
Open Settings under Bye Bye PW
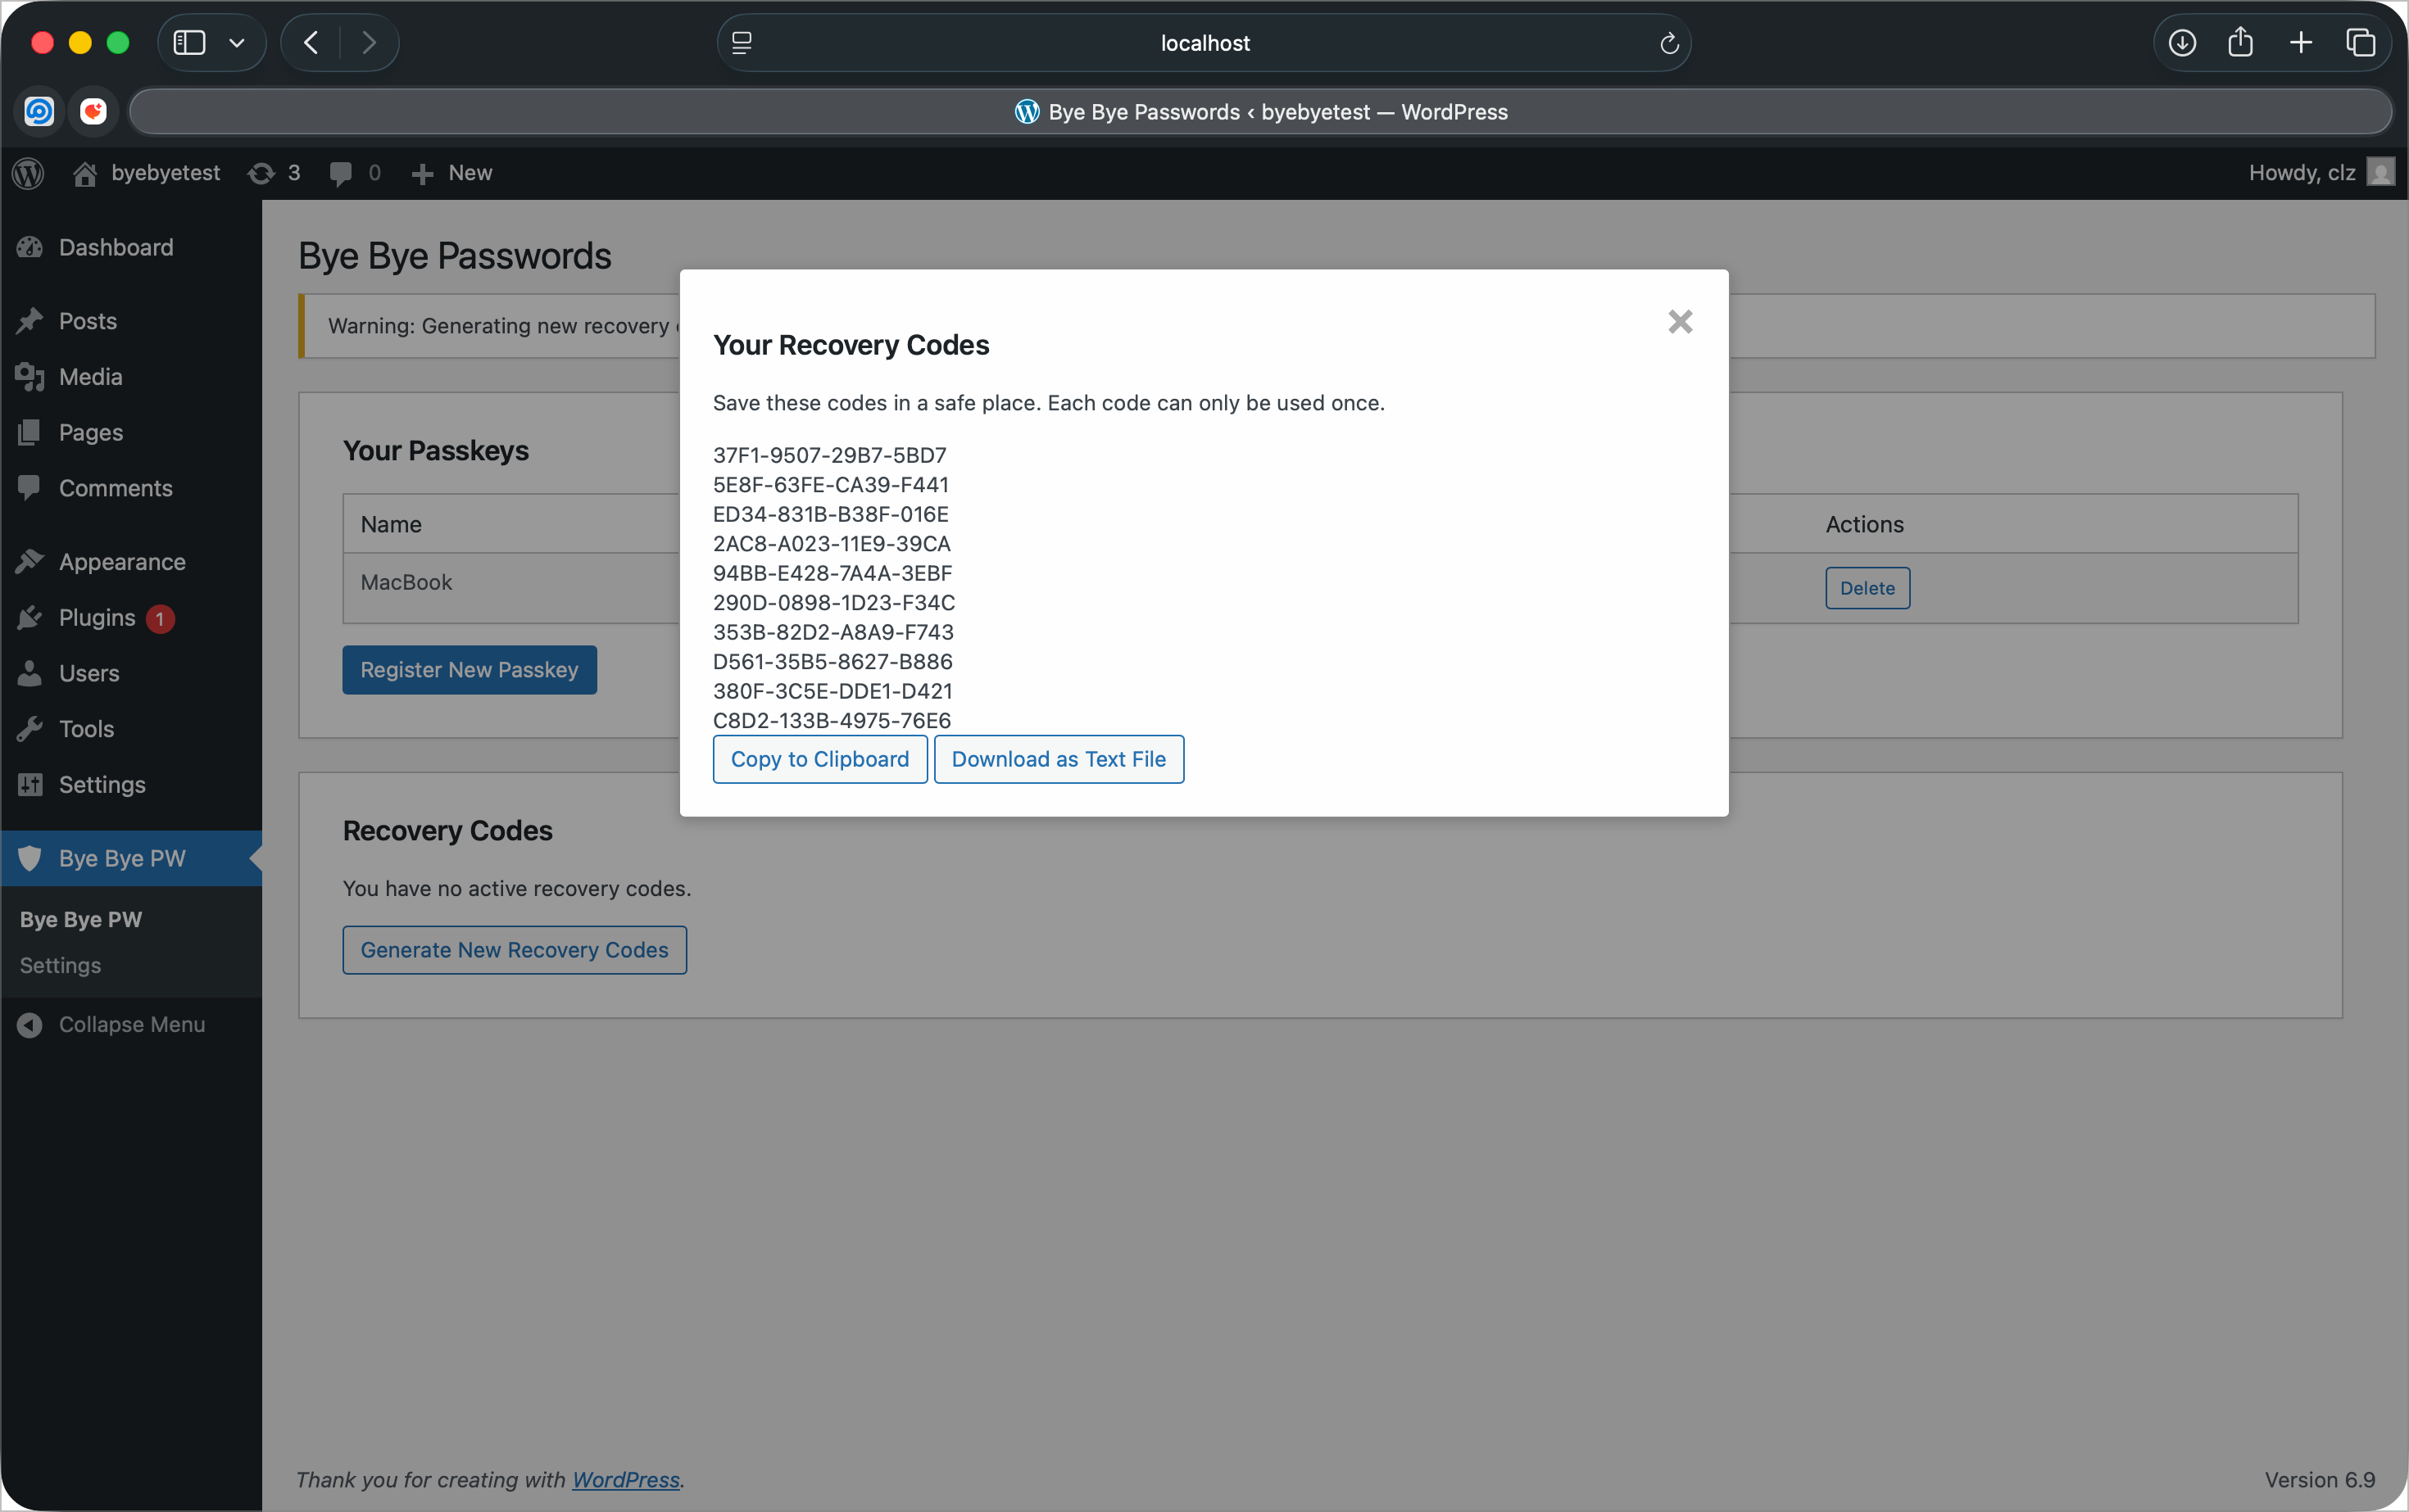[x=60, y=965]
